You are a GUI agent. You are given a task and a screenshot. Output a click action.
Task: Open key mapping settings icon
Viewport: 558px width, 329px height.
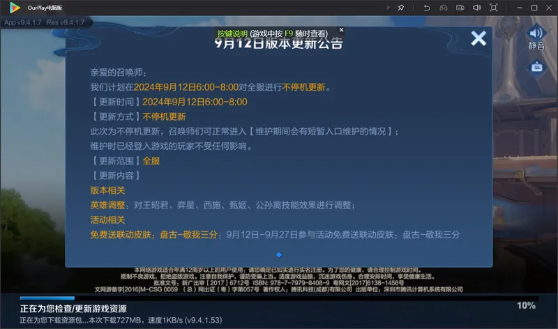coord(460,7)
